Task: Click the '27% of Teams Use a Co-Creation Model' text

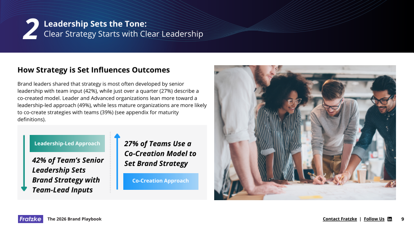Action: click(160, 153)
